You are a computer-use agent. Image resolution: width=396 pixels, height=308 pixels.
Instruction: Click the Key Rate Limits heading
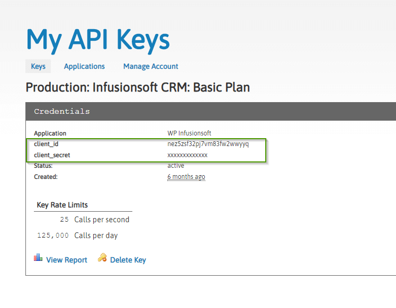[x=62, y=205]
